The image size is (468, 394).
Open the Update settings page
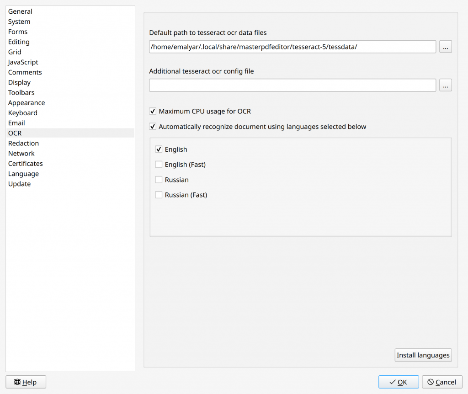click(20, 184)
